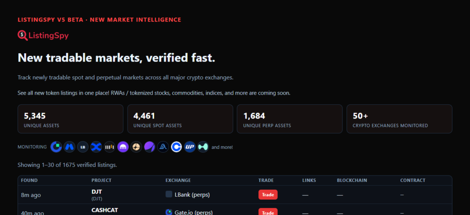Click the 1,684 Unique Perp Assets card

coord(290,119)
